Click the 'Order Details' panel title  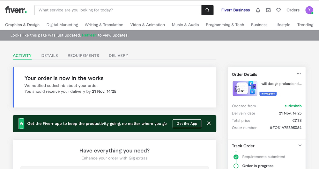coord(244,74)
